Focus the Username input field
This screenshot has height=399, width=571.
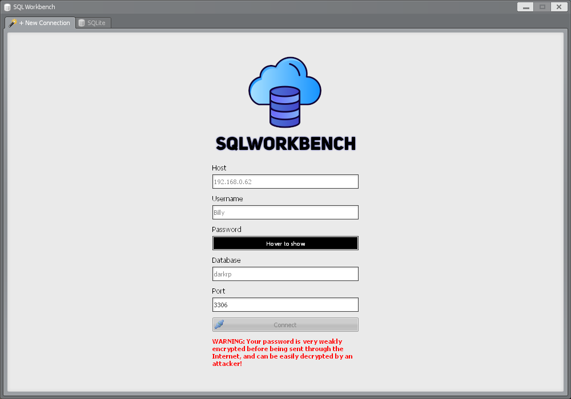(285, 212)
